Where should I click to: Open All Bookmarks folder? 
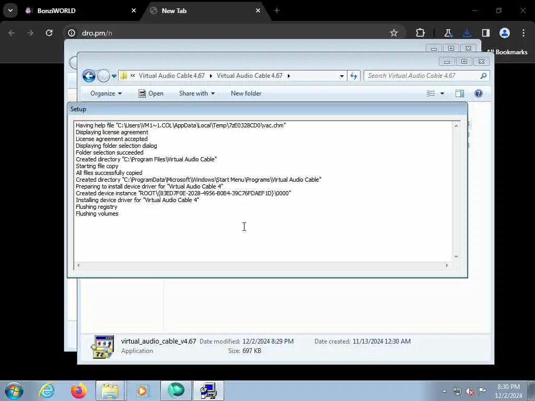point(507,52)
